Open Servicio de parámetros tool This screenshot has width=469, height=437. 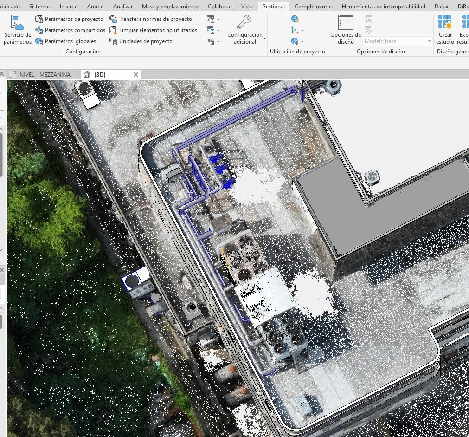[x=17, y=29]
